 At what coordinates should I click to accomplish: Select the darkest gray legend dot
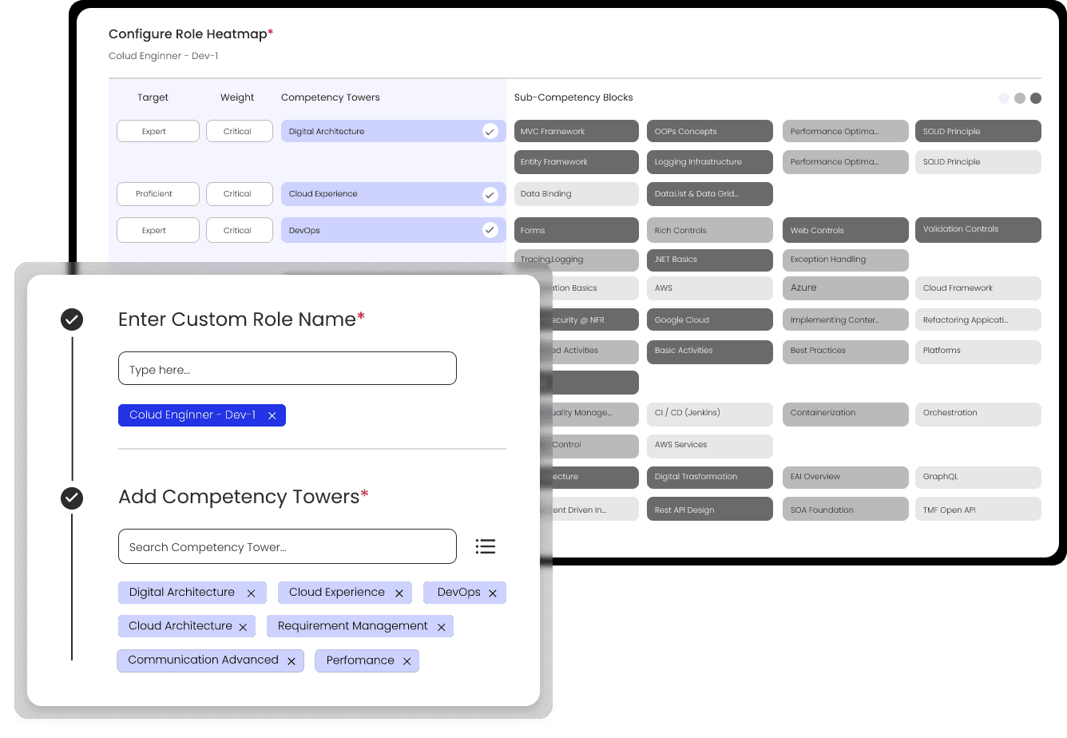1036,98
